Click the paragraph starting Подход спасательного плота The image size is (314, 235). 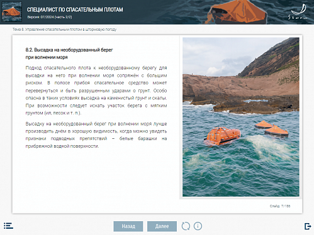(96, 90)
